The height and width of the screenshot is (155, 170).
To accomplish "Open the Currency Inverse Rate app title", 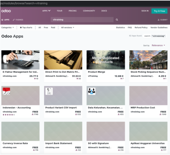I will tap(15, 143).
